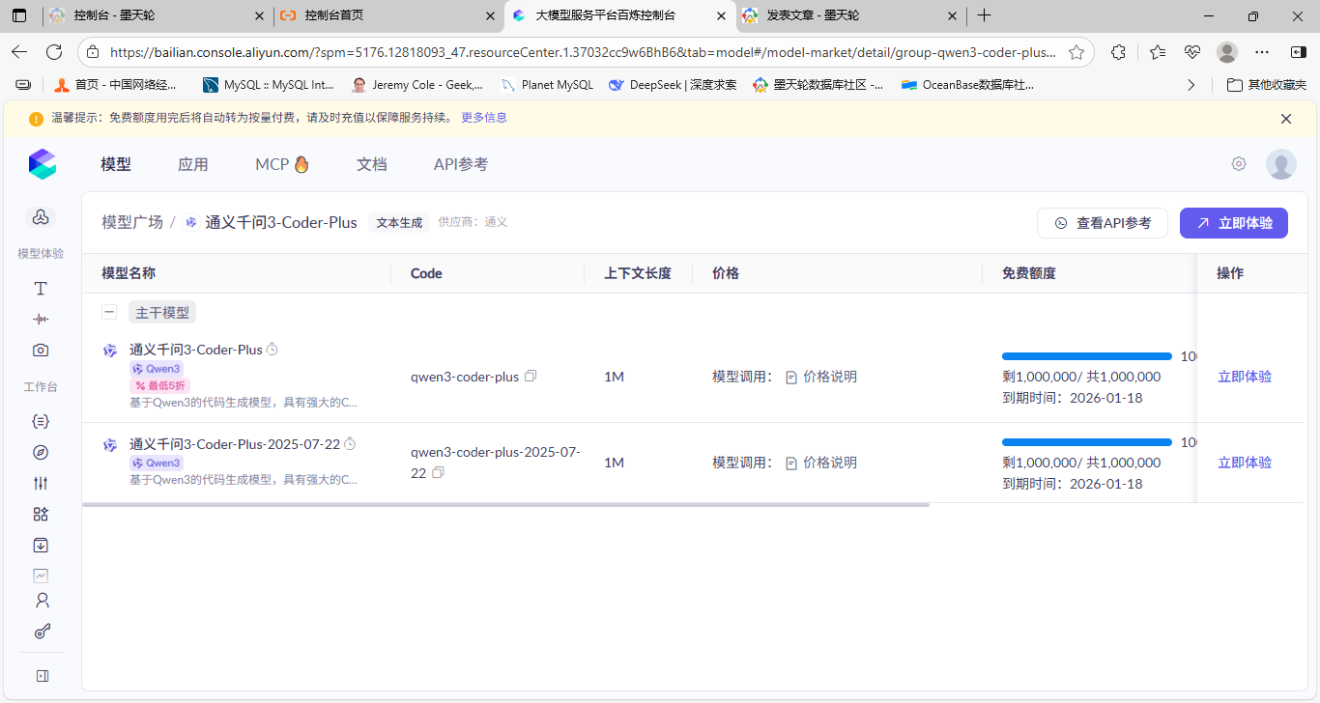
Task: Open the user avatar in the console header
Action: 1281,164
